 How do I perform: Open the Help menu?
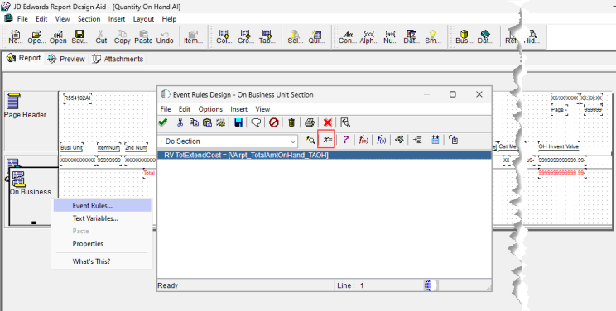coord(170,19)
